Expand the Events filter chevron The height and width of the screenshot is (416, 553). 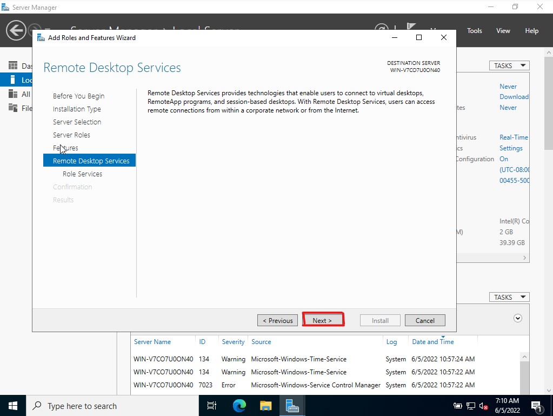tap(517, 318)
